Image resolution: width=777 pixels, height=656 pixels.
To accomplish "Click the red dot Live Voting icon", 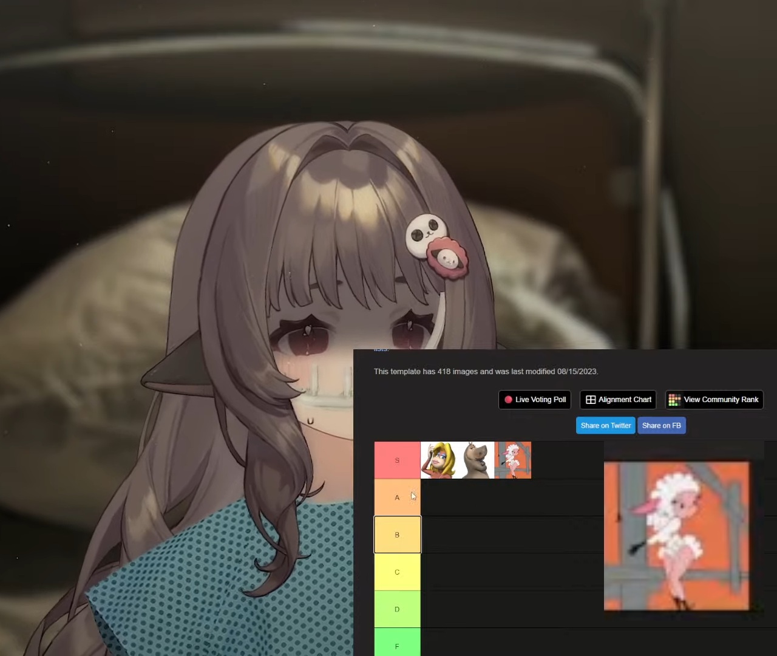I will (508, 400).
